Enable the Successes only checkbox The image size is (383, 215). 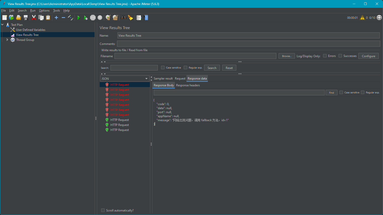pos(340,56)
